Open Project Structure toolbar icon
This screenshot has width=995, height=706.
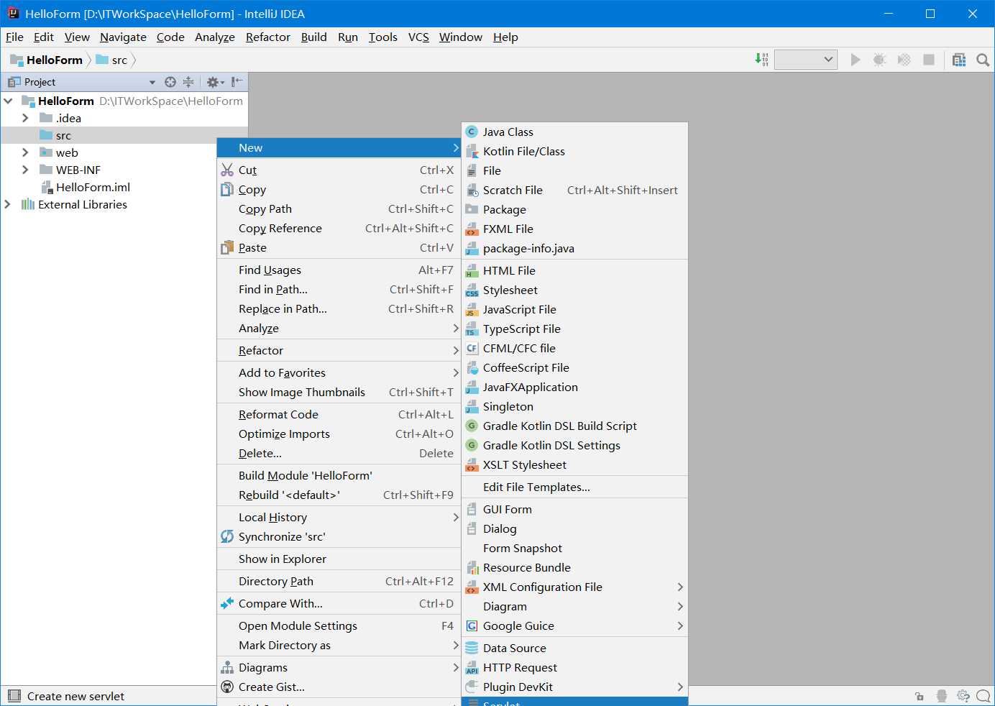coord(959,60)
